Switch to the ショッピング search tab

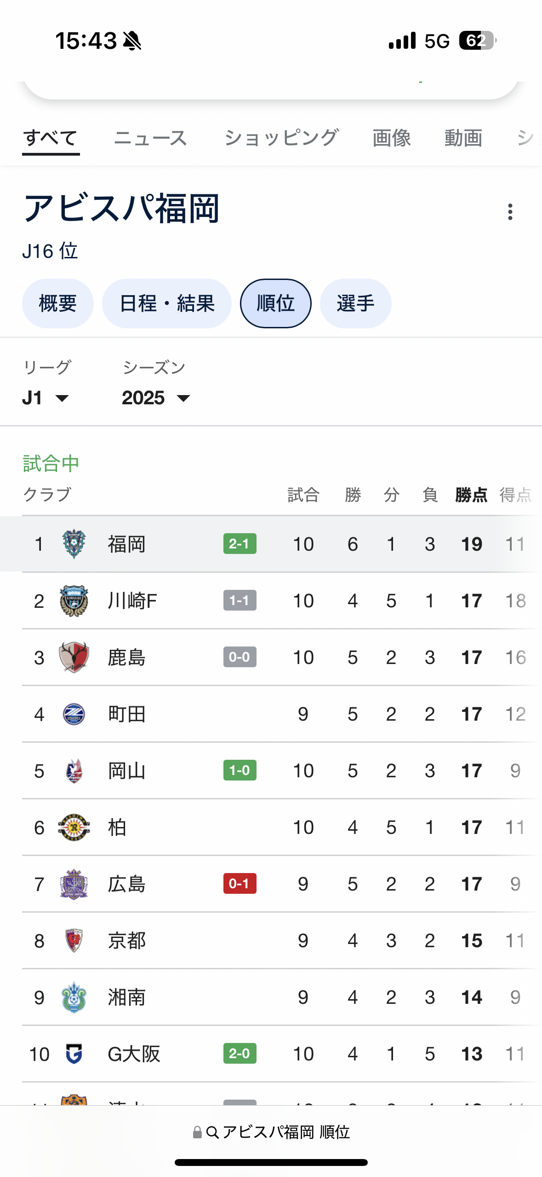[x=281, y=138]
